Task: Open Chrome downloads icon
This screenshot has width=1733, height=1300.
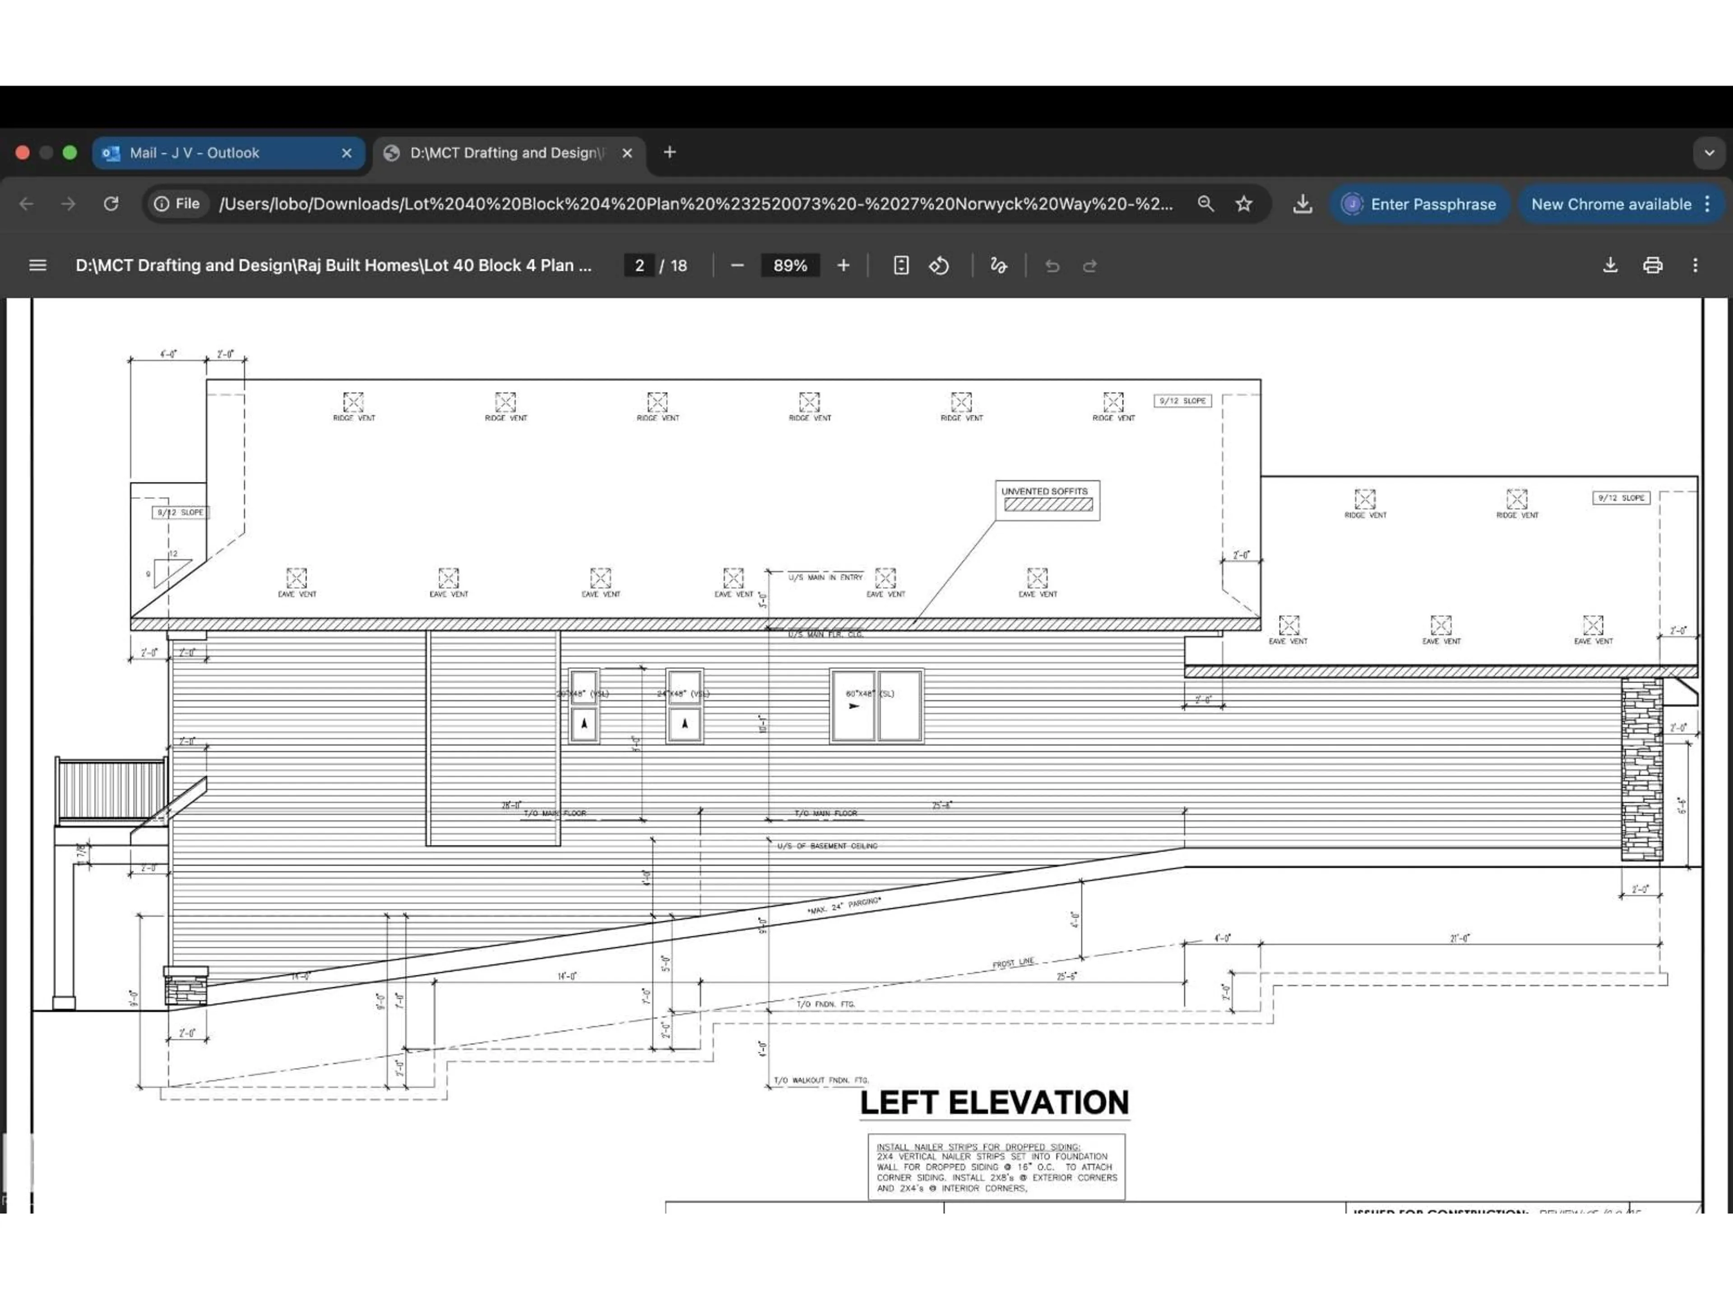Action: [1302, 204]
